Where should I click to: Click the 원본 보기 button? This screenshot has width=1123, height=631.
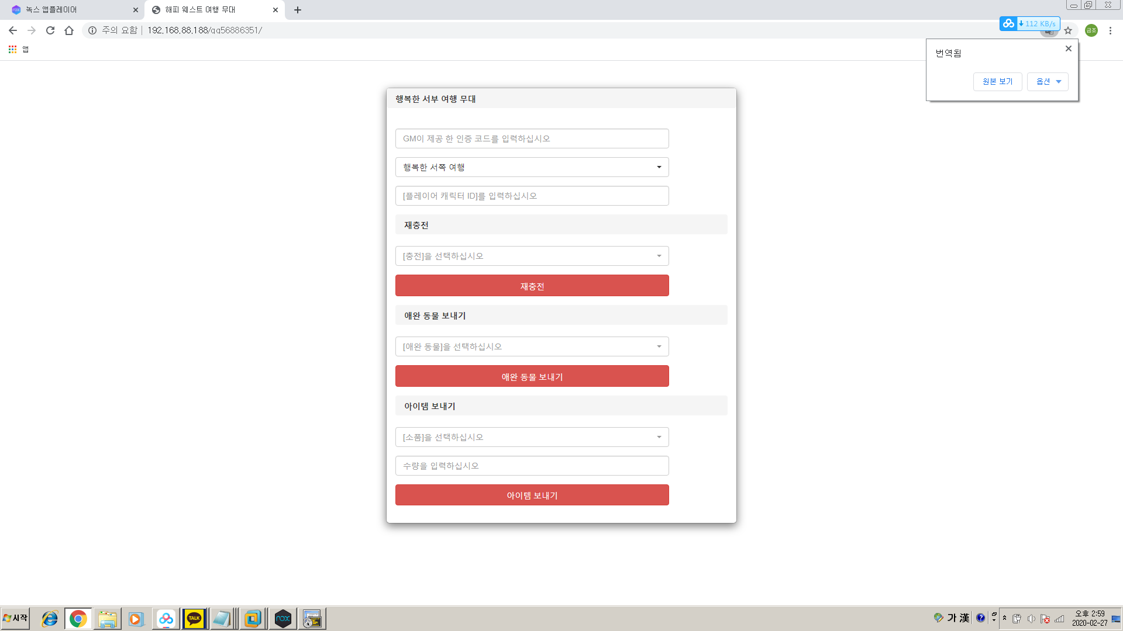tap(997, 82)
